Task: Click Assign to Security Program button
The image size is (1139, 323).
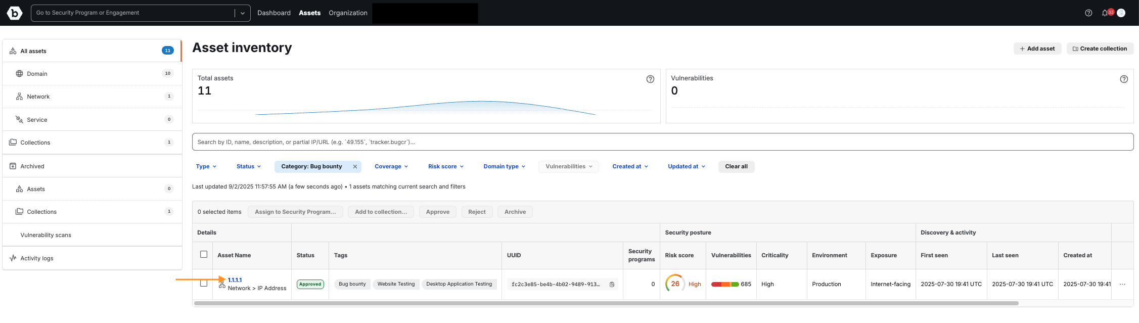Action: (295, 212)
